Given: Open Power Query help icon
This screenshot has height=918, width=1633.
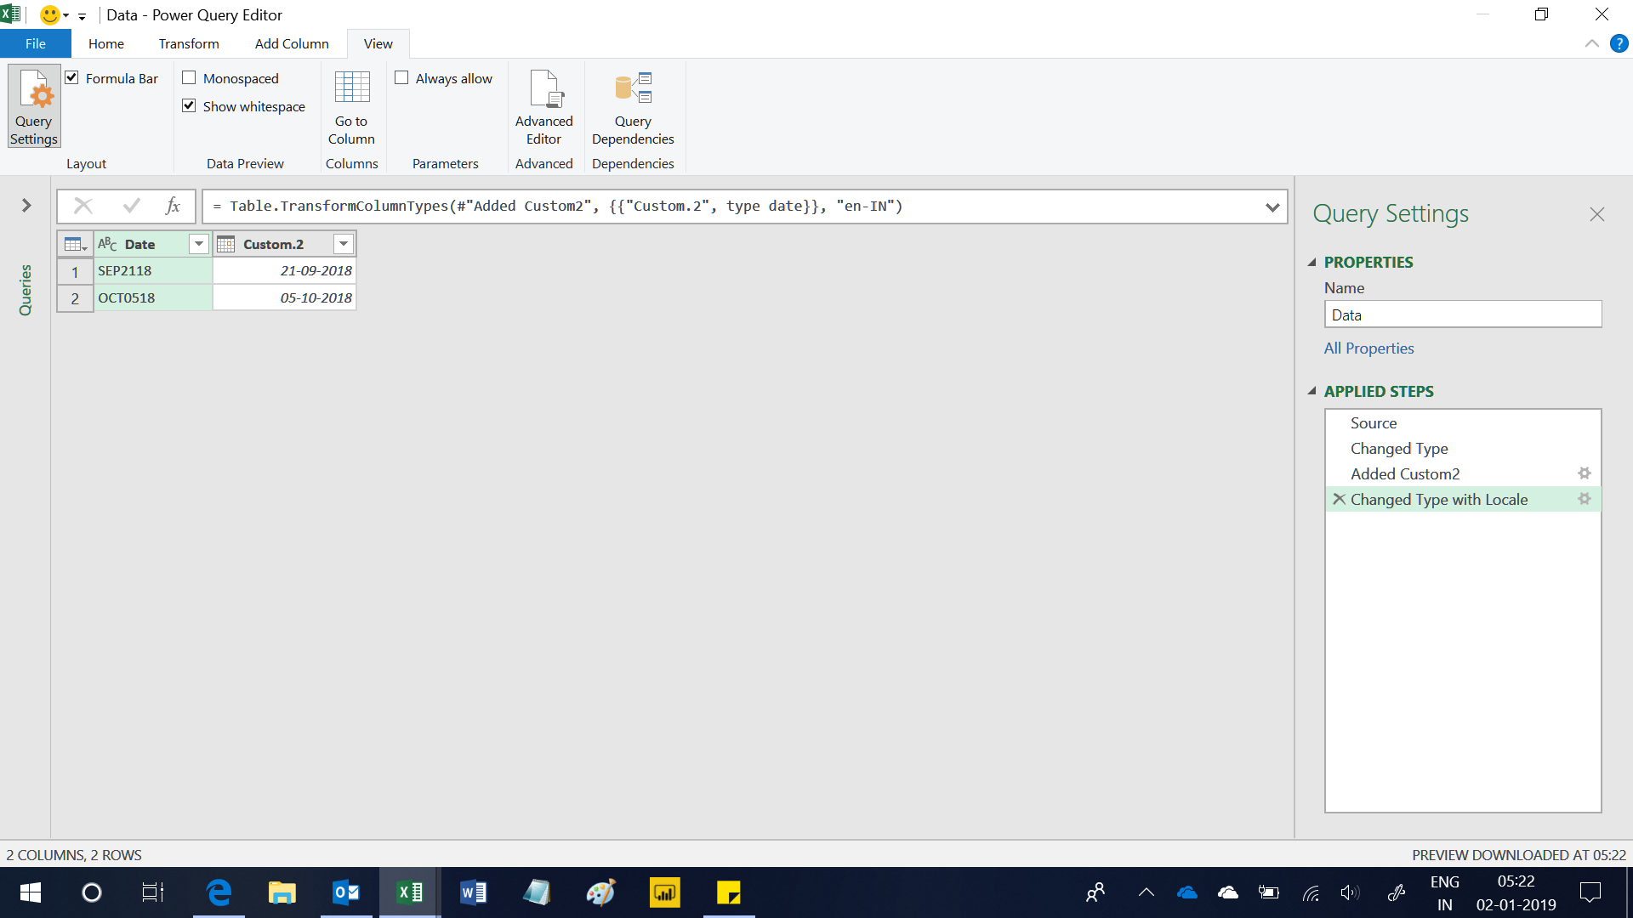Looking at the screenshot, I should coord(1619,43).
